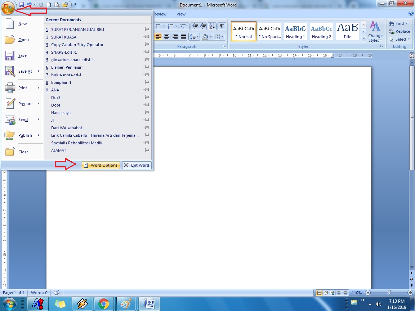Pin ALAMAT in recent documents list
Viewport: 415px width, 311px height.
pyautogui.click(x=146, y=150)
